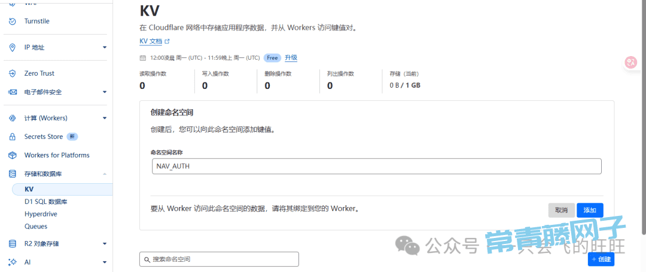
Task: Click the 写入操作数 statistic value
Action: [205, 86]
